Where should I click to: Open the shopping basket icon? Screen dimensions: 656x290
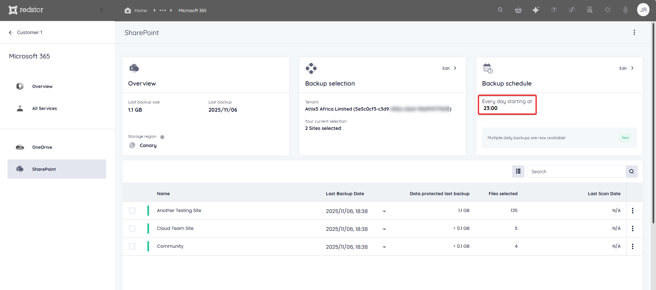tap(518, 10)
